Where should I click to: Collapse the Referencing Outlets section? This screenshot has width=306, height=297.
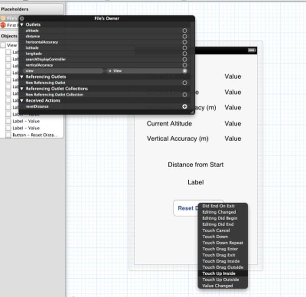point(22,77)
